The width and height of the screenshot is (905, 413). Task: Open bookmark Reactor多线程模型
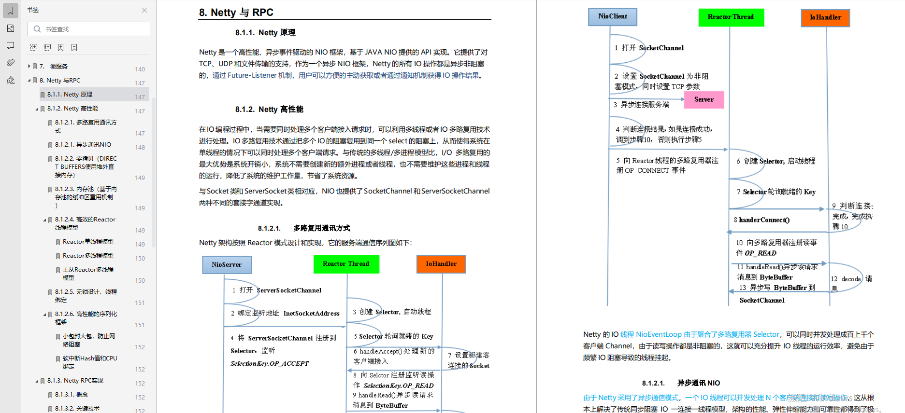88,255
